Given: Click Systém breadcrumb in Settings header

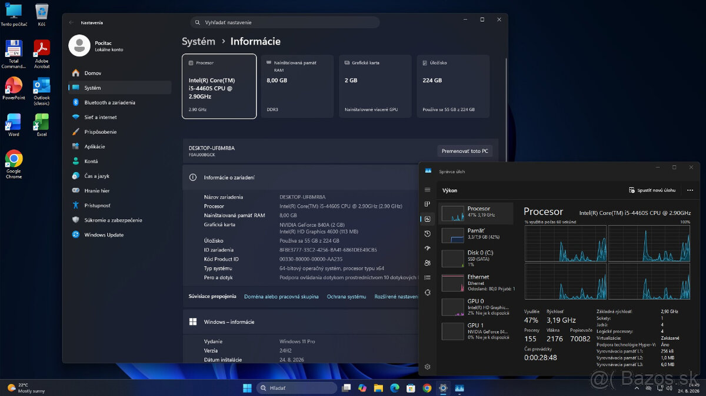Looking at the screenshot, I should [198, 41].
